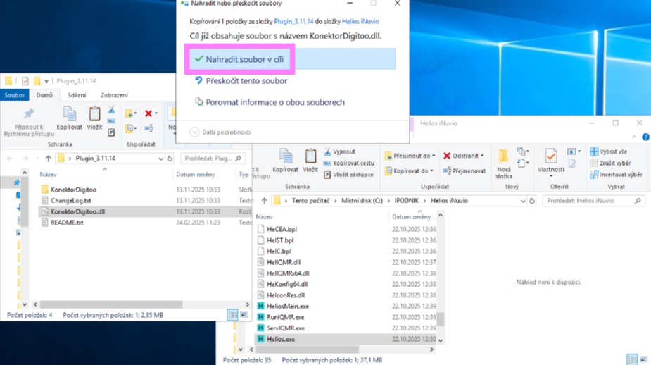The image size is (651, 365).
Task: Open address history dropdown in Plugin_3.11.14 window
Action: pos(160,159)
